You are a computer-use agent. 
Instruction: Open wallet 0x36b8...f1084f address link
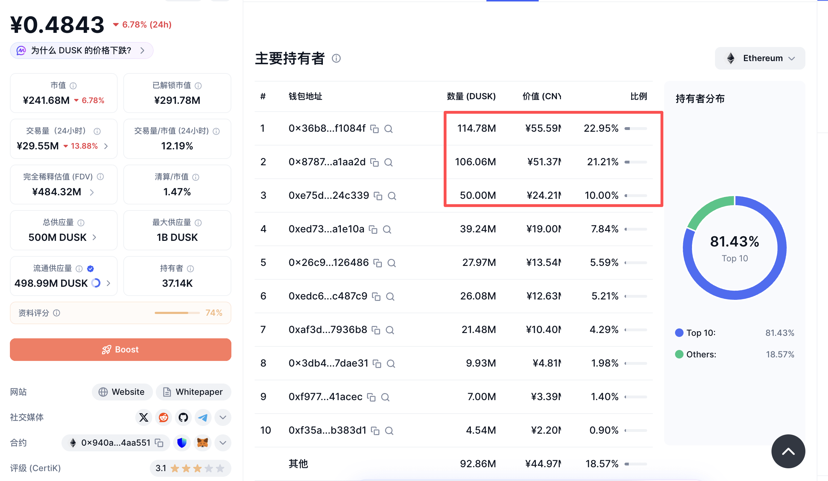click(327, 129)
